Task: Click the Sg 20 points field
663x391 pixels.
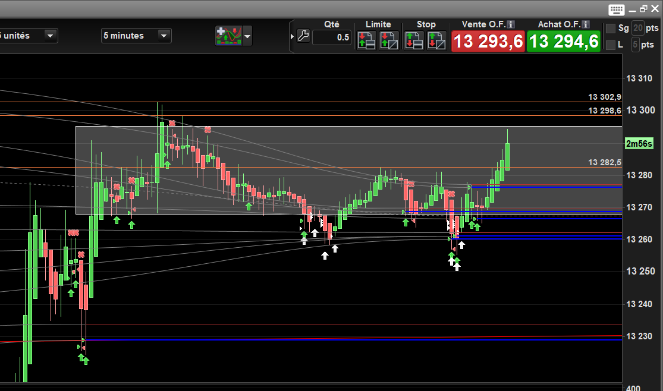Action: 637,29
